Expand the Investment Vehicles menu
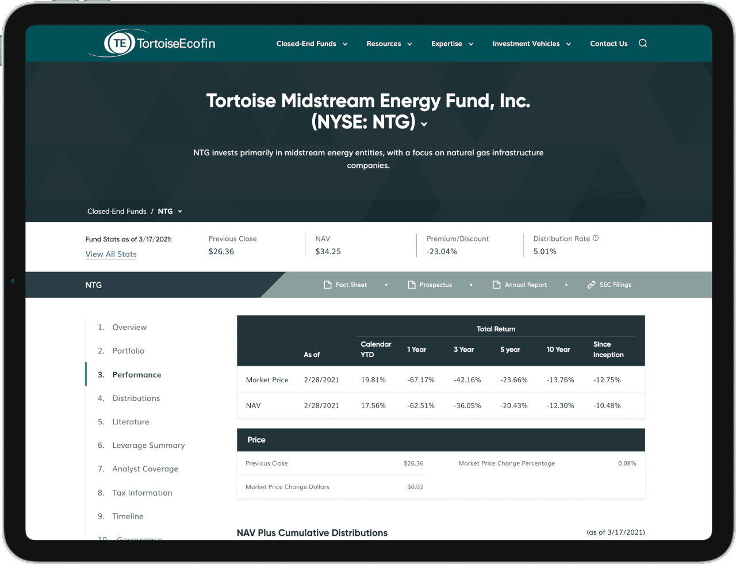 532,44
